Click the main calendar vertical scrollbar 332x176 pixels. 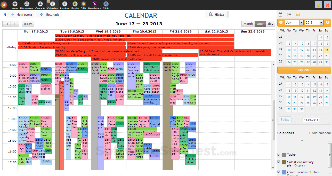point(273,120)
